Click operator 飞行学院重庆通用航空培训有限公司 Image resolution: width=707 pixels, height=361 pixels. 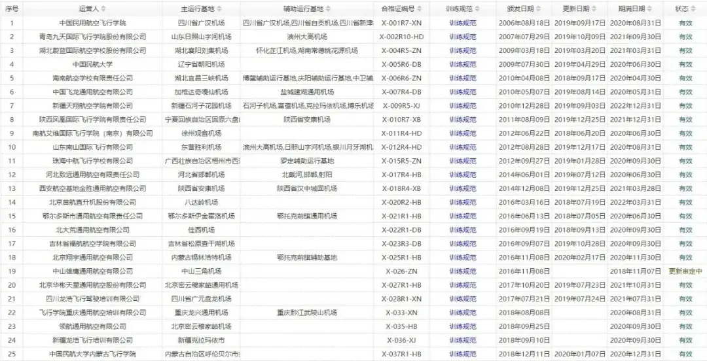point(92,313)
